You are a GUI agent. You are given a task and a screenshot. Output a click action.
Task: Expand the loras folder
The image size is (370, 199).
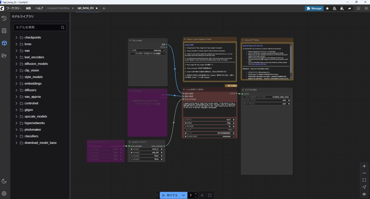coord(16,44)
